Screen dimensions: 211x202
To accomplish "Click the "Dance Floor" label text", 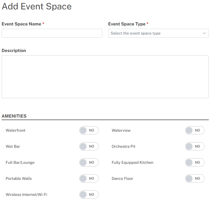I will [x=123, y=178].
